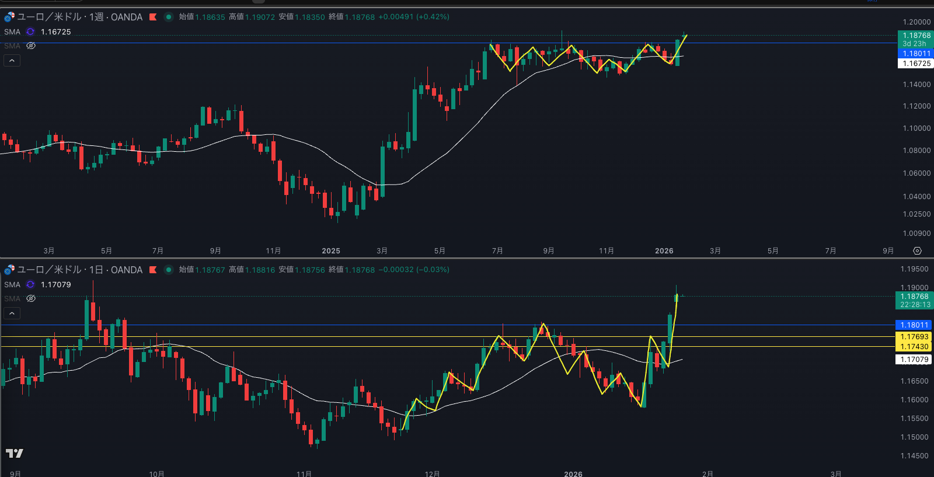Click red flag marker on weekly chart title

click(x=153, y=17)
